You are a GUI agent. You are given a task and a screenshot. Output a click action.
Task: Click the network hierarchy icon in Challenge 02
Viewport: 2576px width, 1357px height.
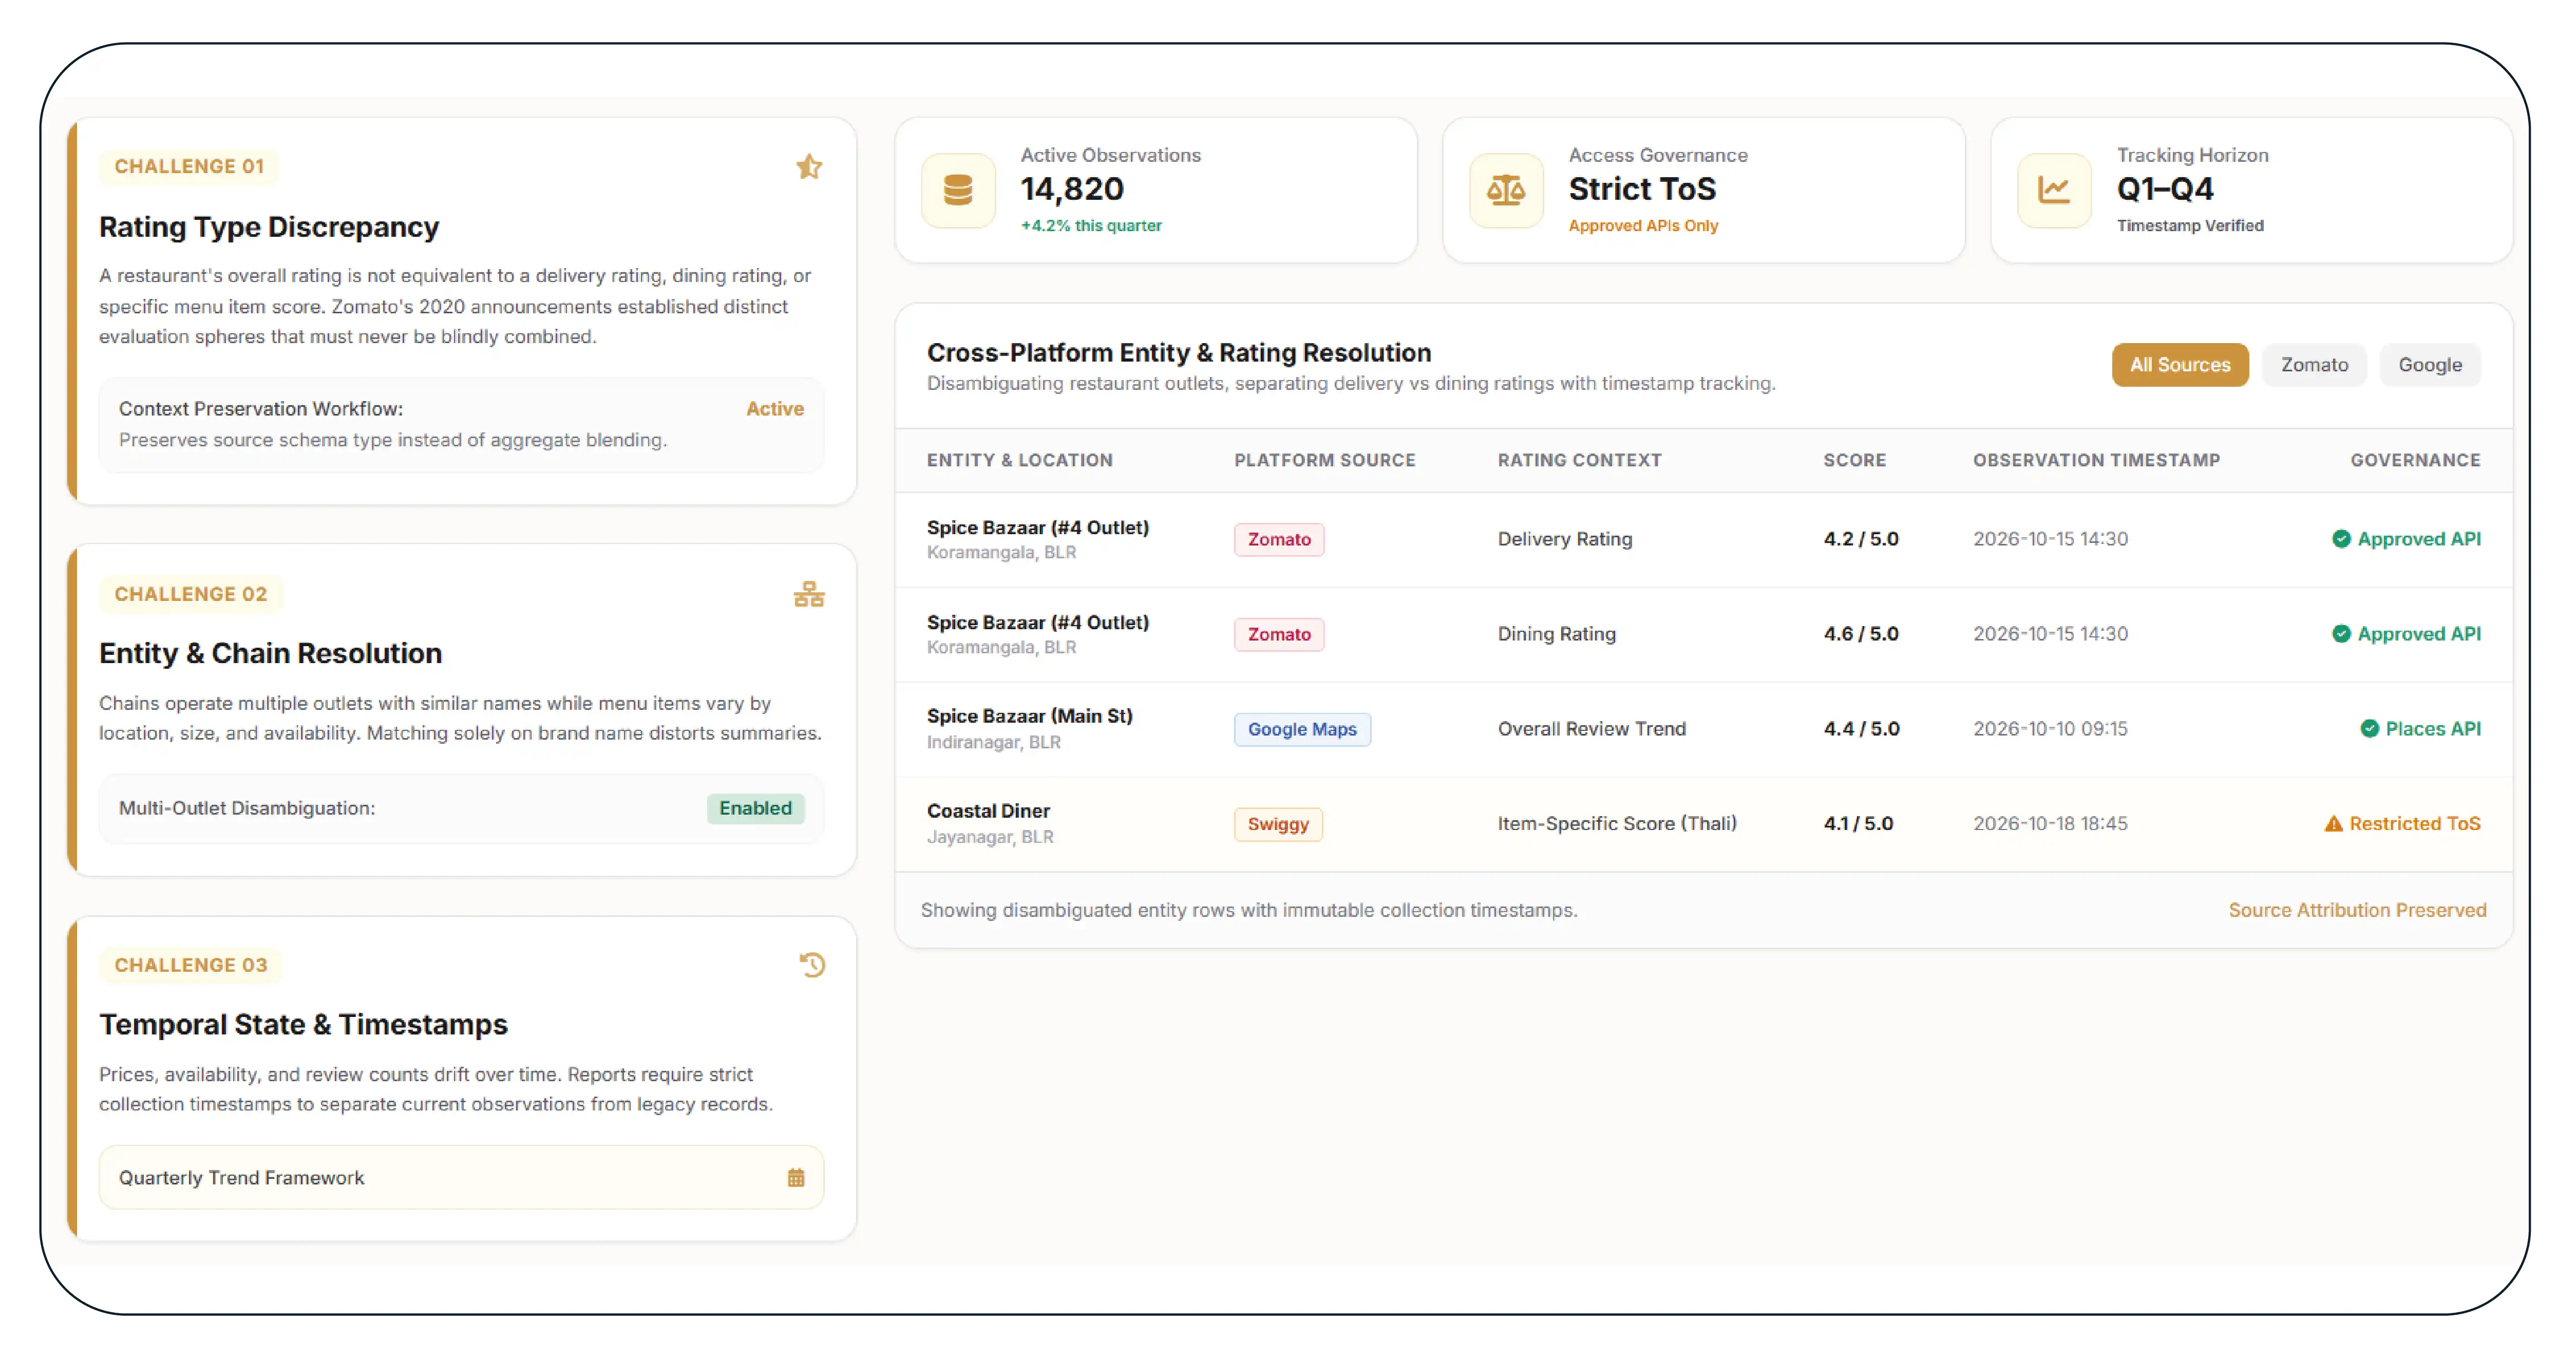click(x=809, y=594)
